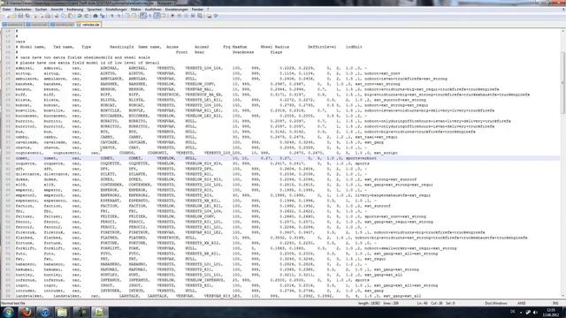Open Replace dialog from toolbar
This screenshot has width=566, height=318.
(x=103, y=16)
